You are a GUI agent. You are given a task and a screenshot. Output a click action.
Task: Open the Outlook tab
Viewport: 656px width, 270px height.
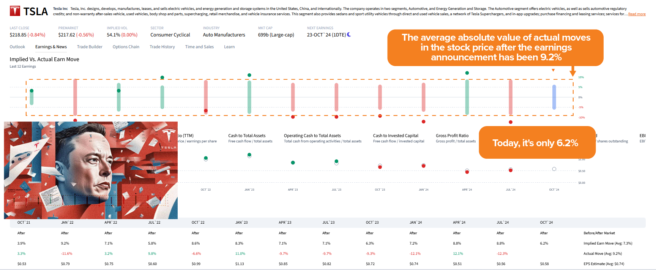click(x=17, y=47)
